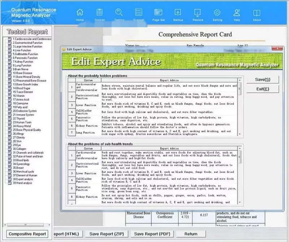Click document icon beside Brain Nerve

click(x=10, y=69)
